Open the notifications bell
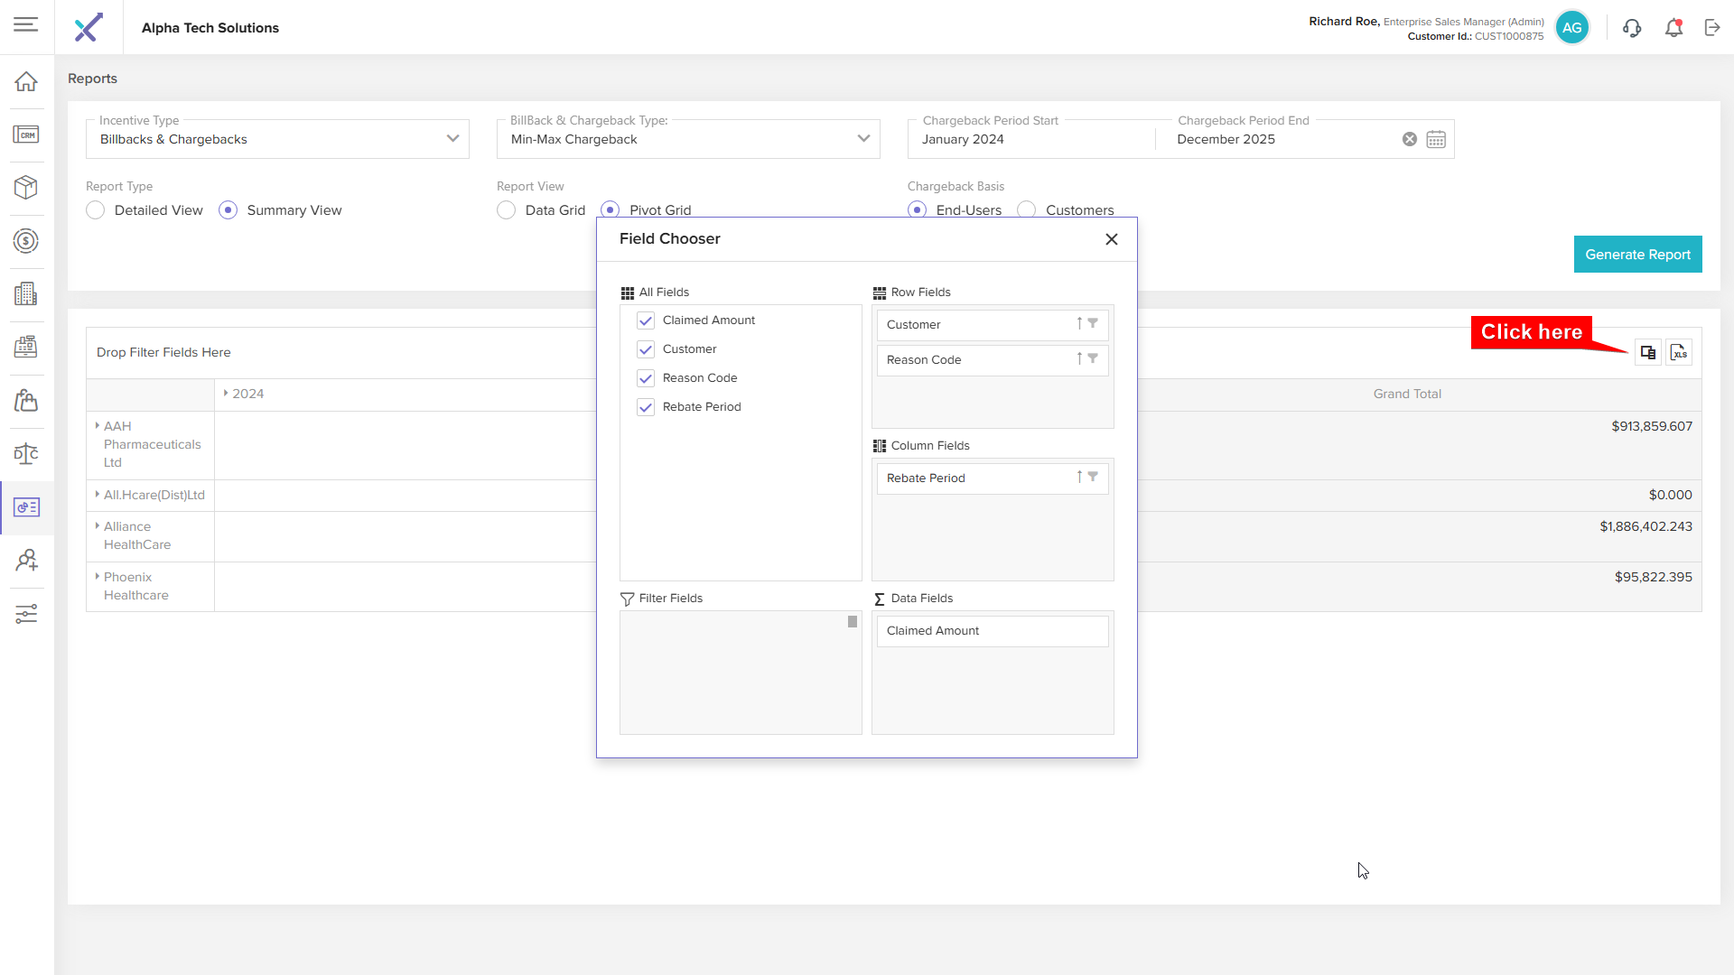Screen dimensions: 1734x975 (x=1673, y=28)
